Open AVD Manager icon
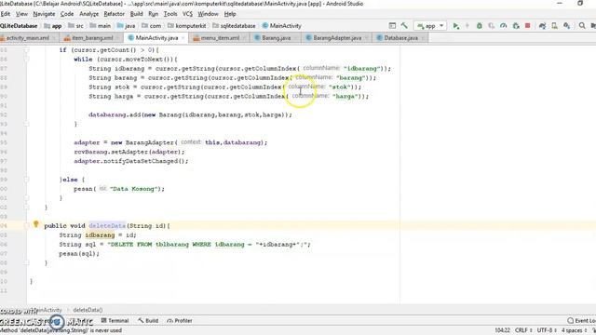The height and width of the screenshot is (335, 596). (x=555, y=26)
